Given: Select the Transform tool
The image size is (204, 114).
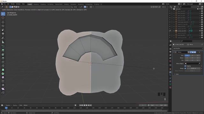Looking at the screenshot, I should [3, 34].
